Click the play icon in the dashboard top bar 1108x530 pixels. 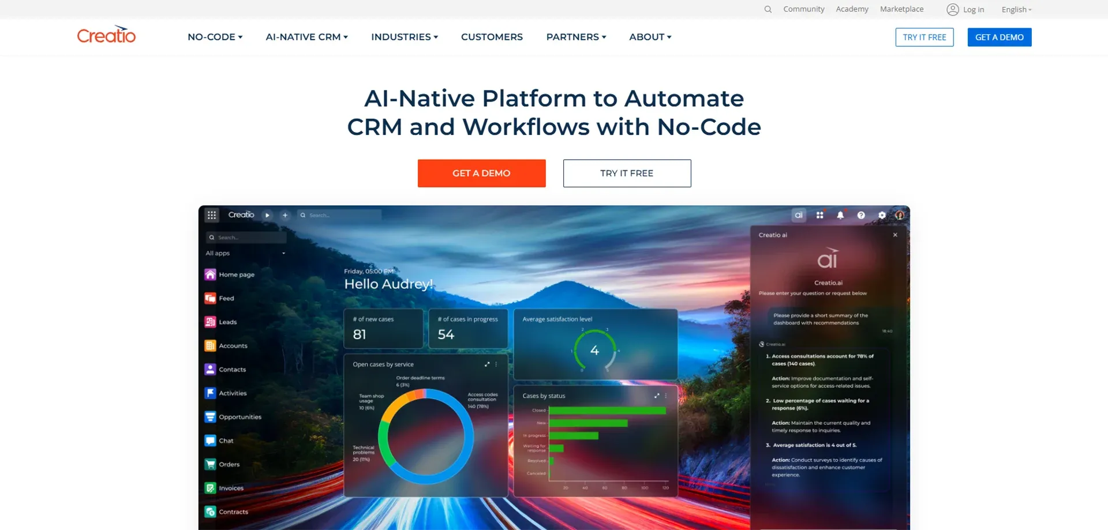267,215
